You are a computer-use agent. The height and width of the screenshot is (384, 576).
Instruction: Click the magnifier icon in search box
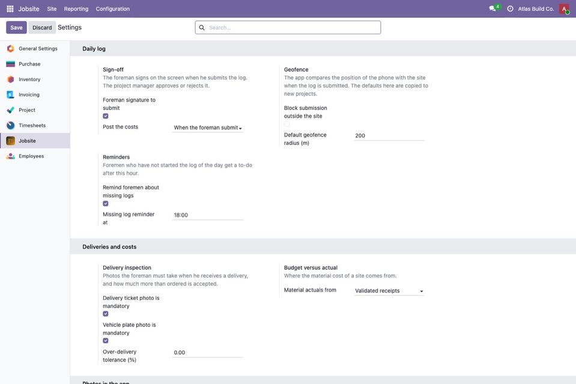[202, 28]
